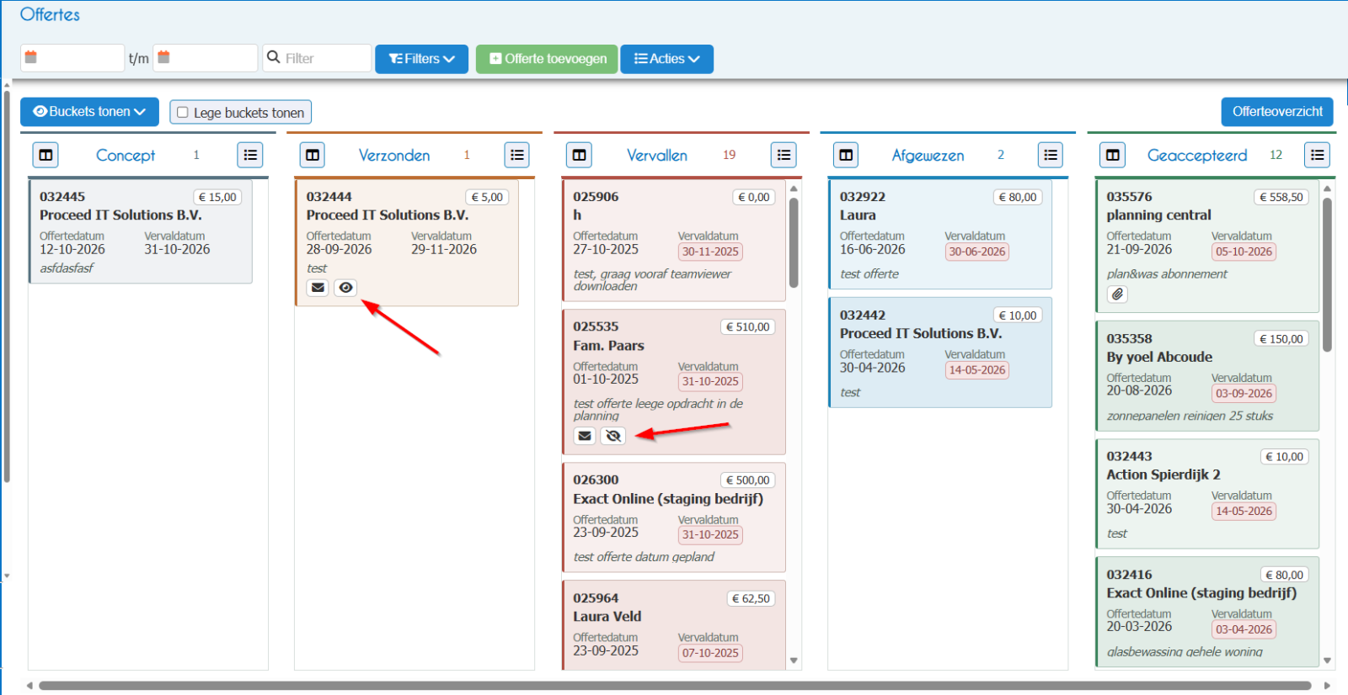Image resolution: width=1348 pixels, height=695 pixels.
Task: Open offer 035358 By yoel Abcoude
Action: point(1207,376)
